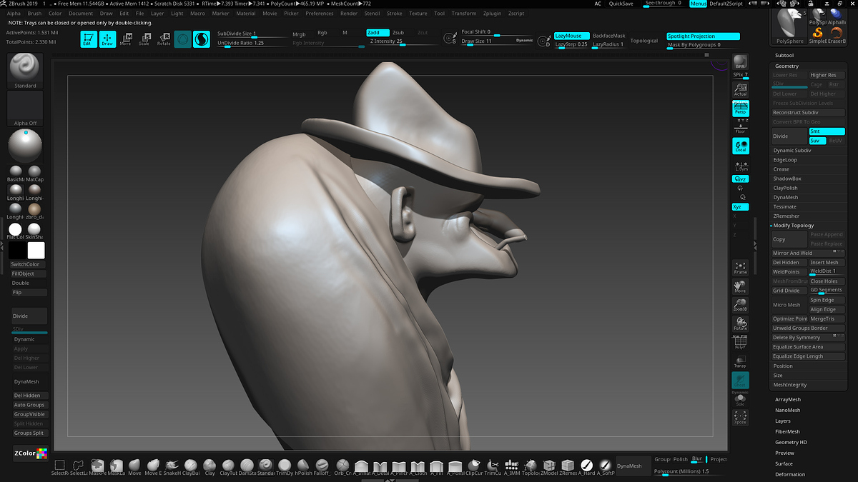Click the Xpose icon
This screenshot has height=482, width=858.
(740, 417)
